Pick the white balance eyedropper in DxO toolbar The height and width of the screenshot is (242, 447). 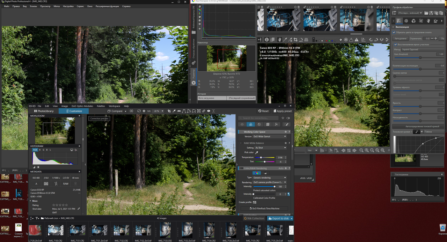(174, 111)
